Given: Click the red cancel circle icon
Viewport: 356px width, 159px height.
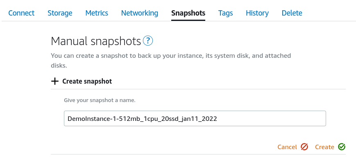Looking at the screenshot, I should tap(304, 147).
